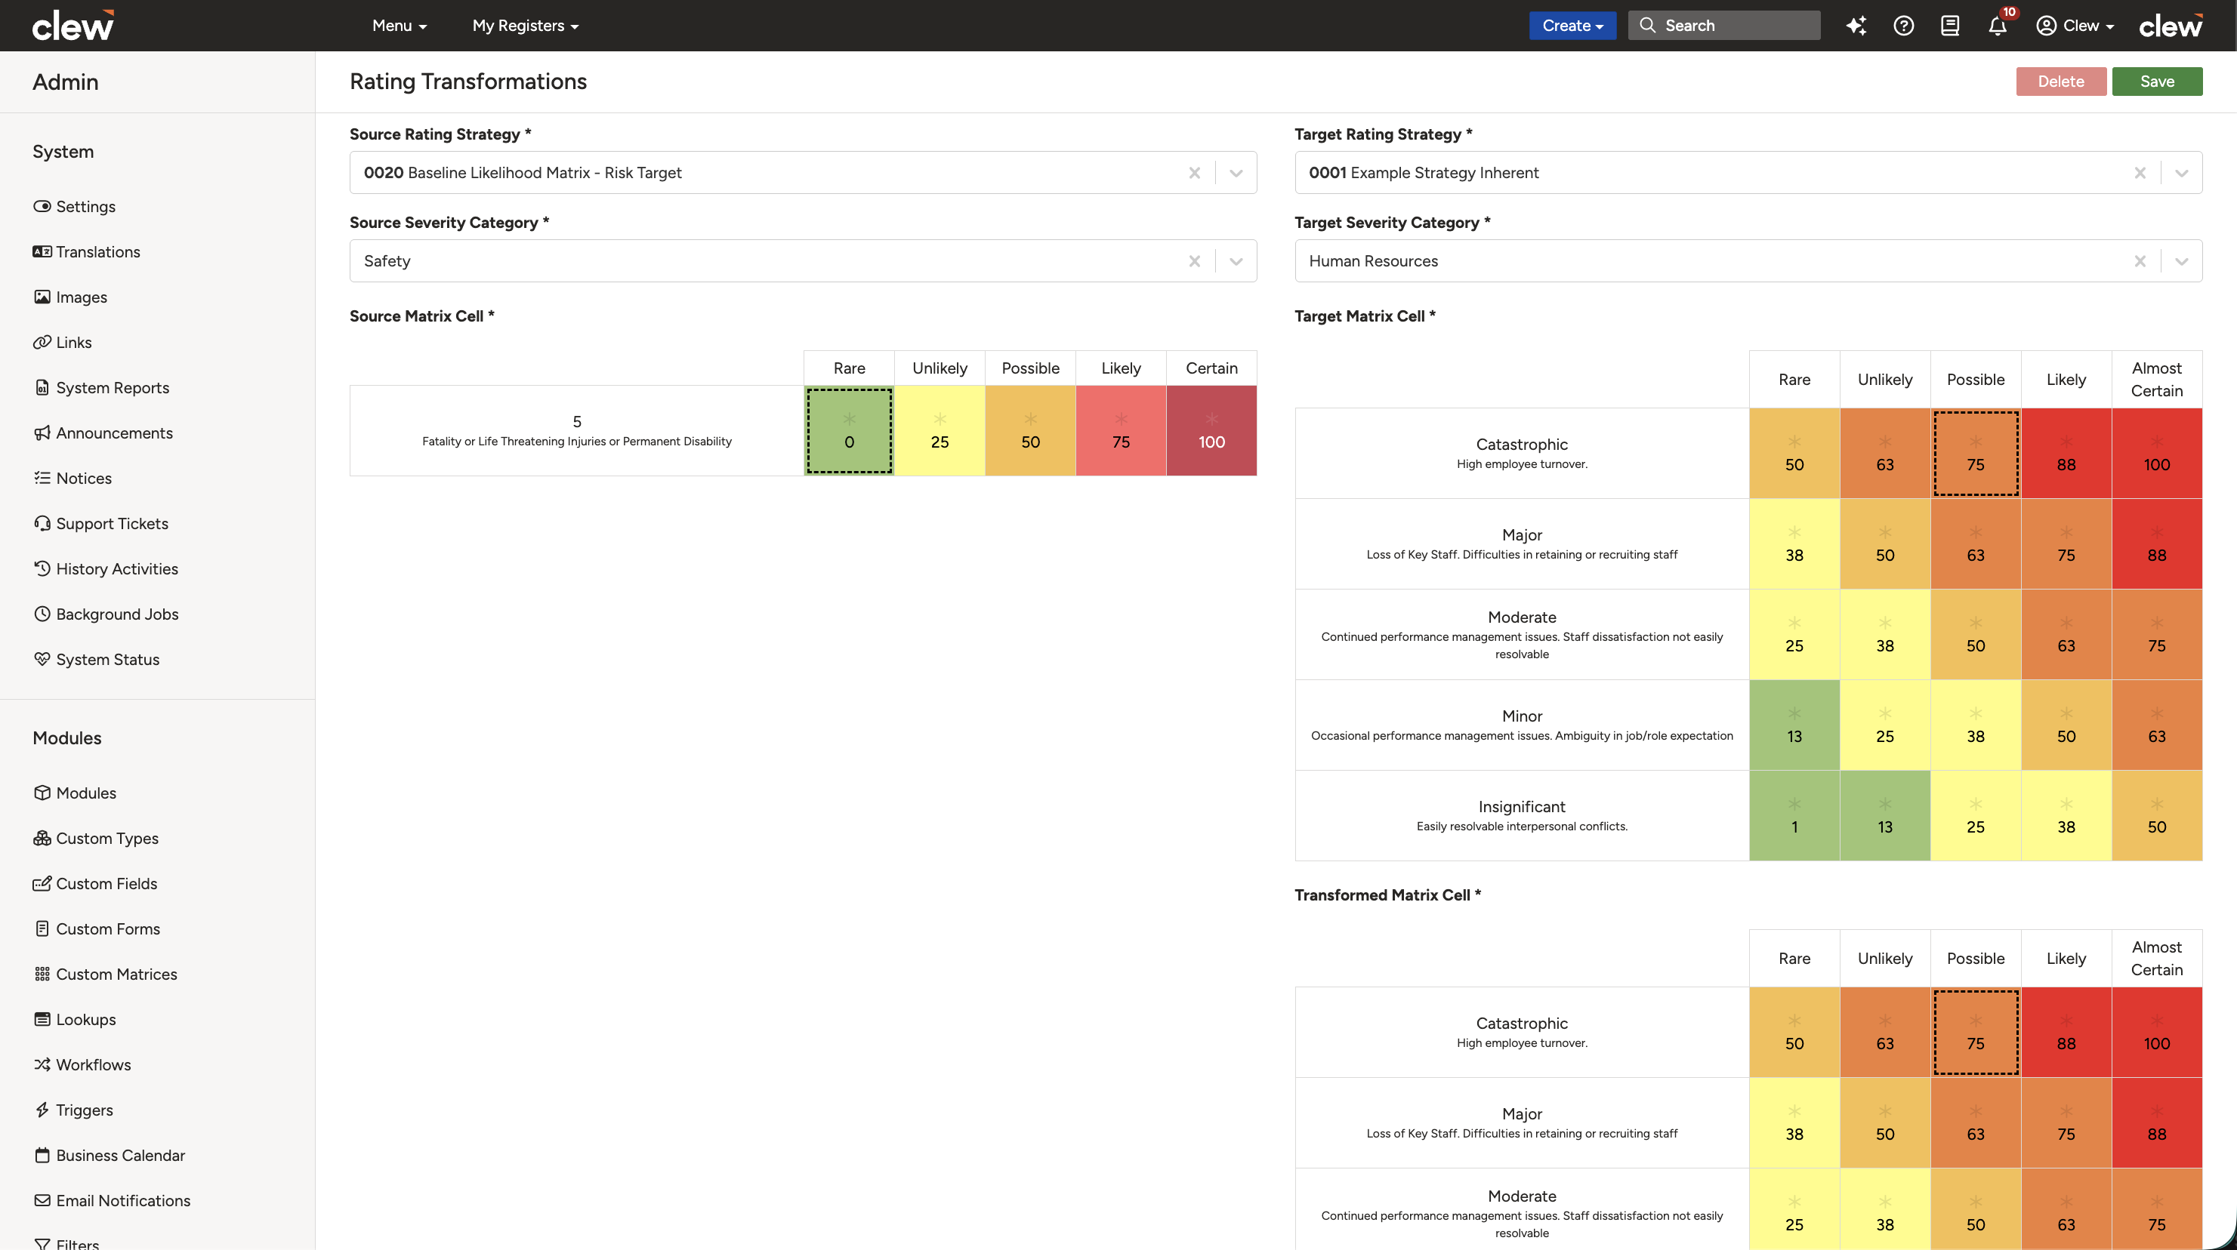This screenshot has height=1250, width=2237.
Task: Open the documentation book icon
Action: 1949,25
